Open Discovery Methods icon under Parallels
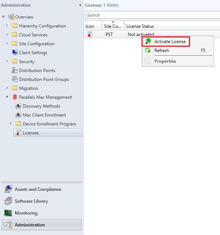Screen dimensions: 220x235 click(x=18, y=106)
